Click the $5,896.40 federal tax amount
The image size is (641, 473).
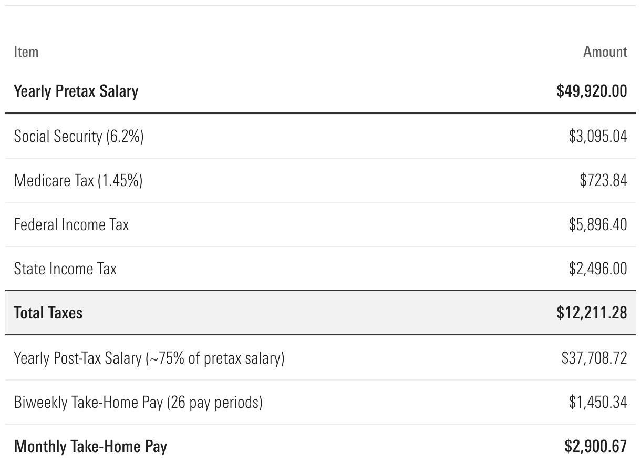coord(597,225)
